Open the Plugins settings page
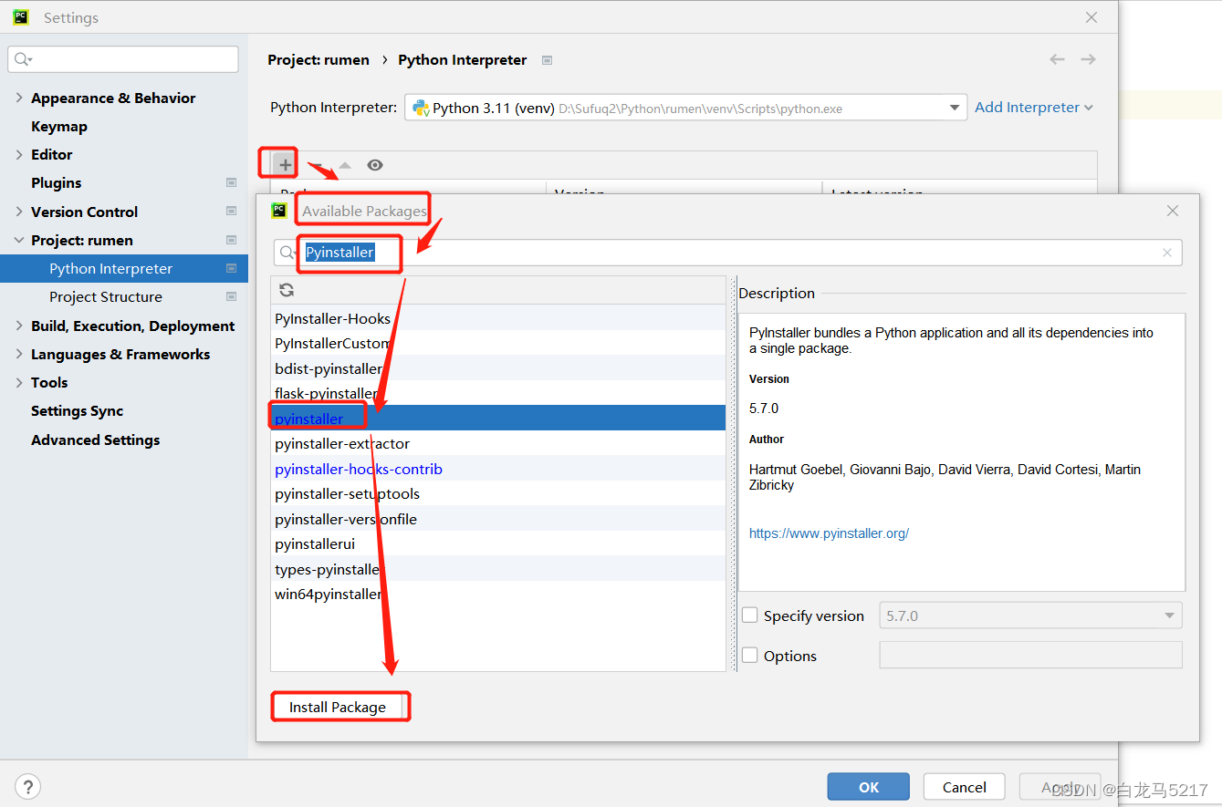The width and height of the screenshot is (1222, 807). tap(56, 182)
